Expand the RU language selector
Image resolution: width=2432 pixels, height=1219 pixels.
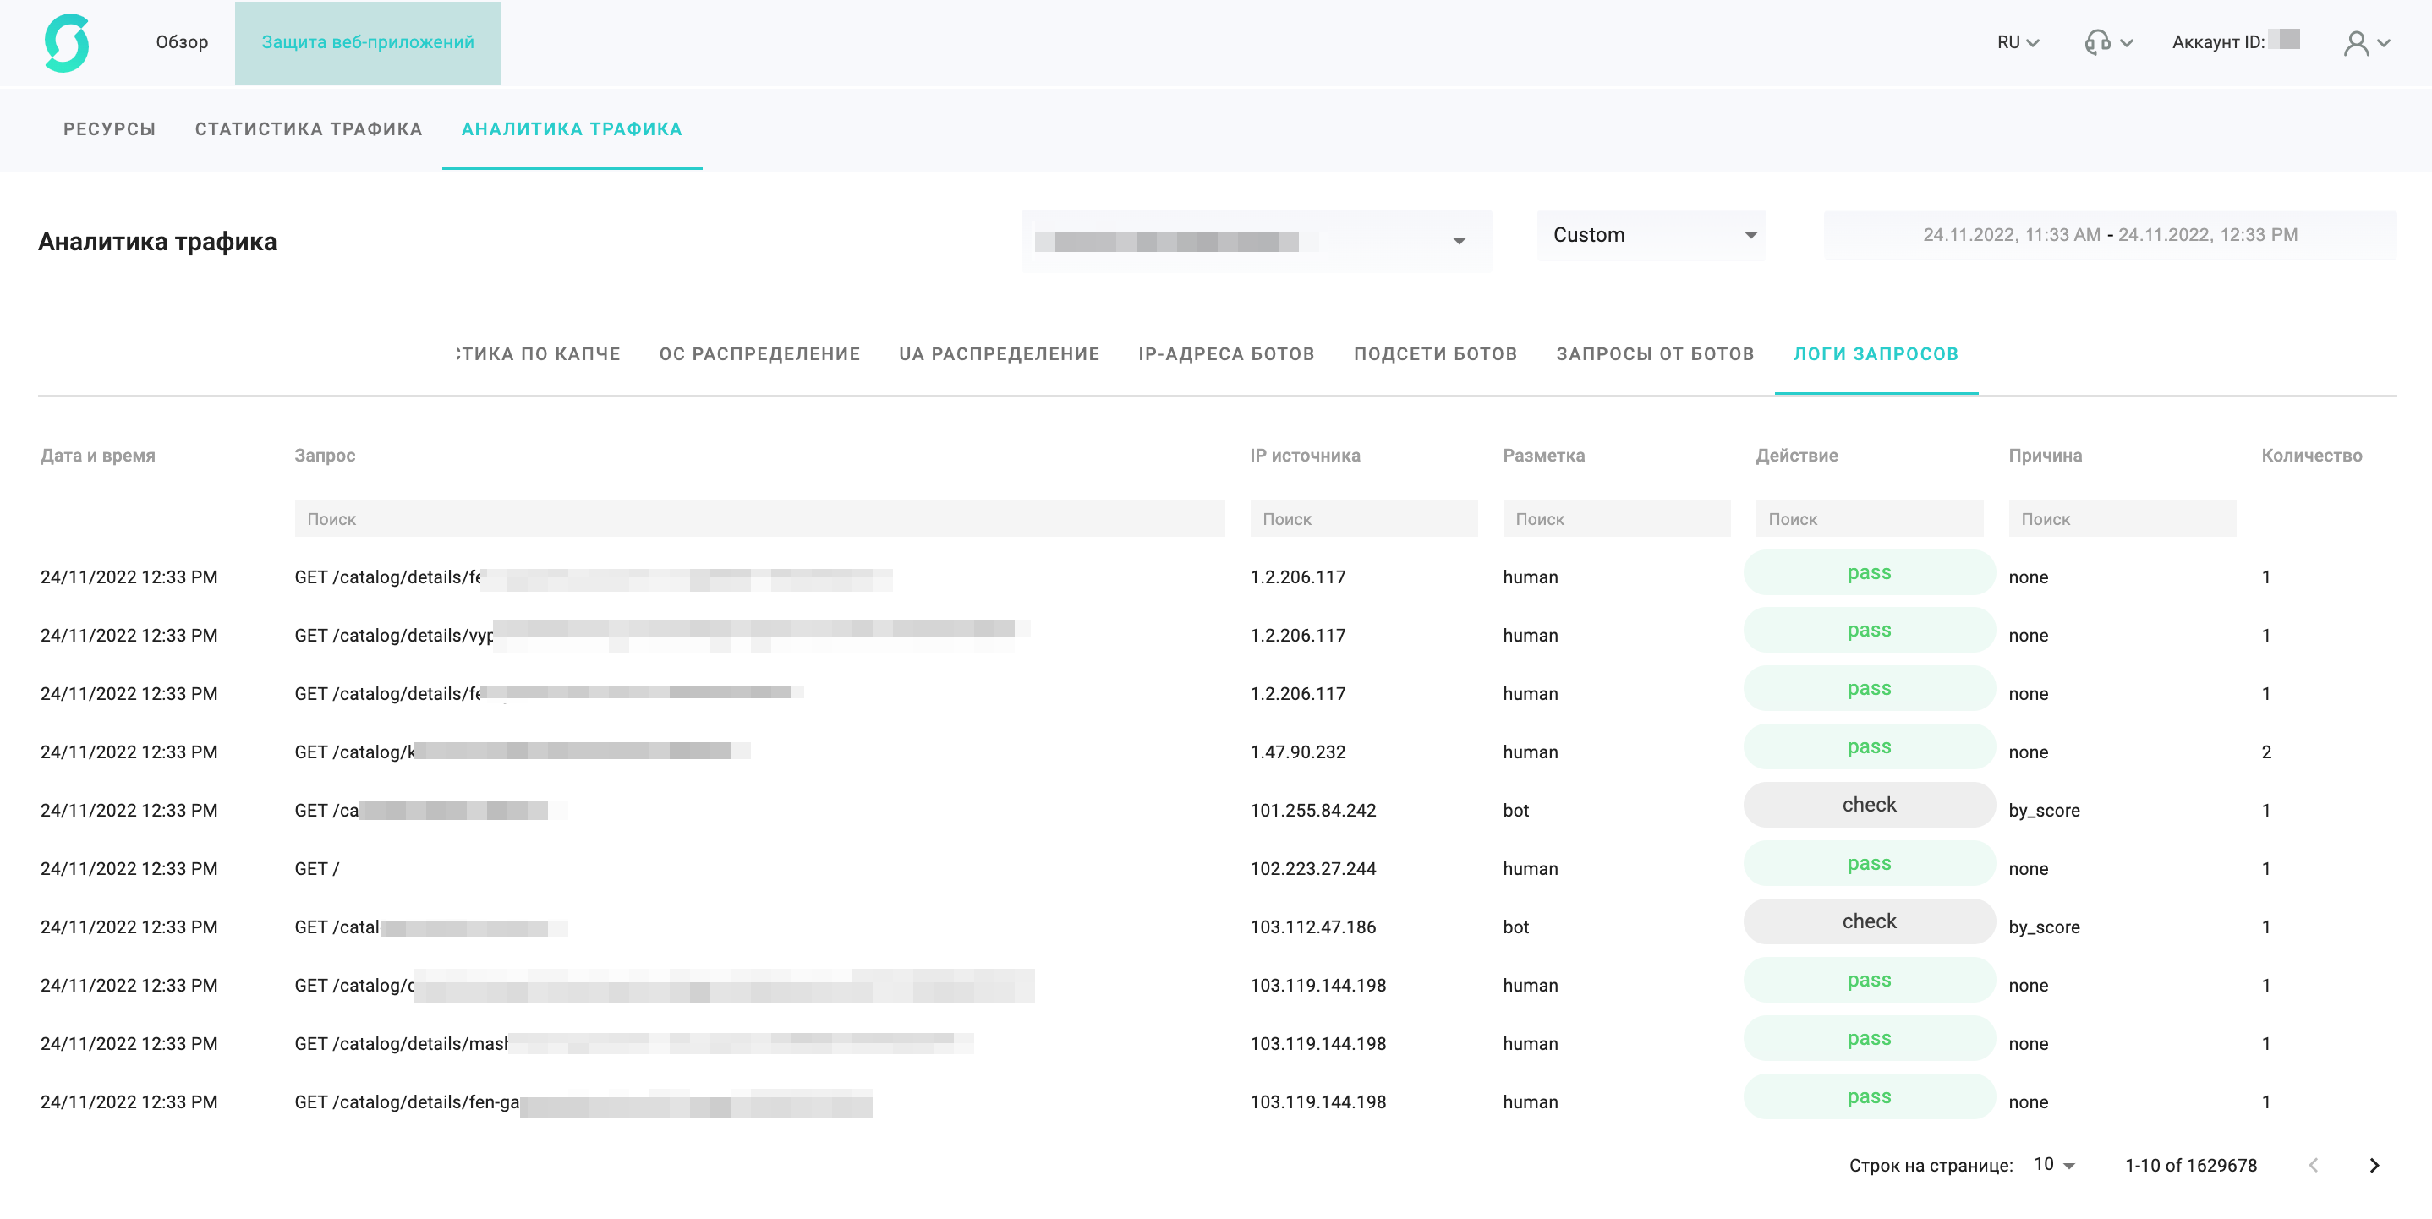click(x=2018, y=42)
